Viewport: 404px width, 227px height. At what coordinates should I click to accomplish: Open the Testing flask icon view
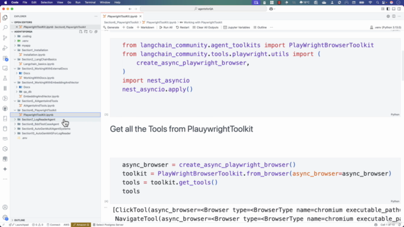tap(5, 78)
